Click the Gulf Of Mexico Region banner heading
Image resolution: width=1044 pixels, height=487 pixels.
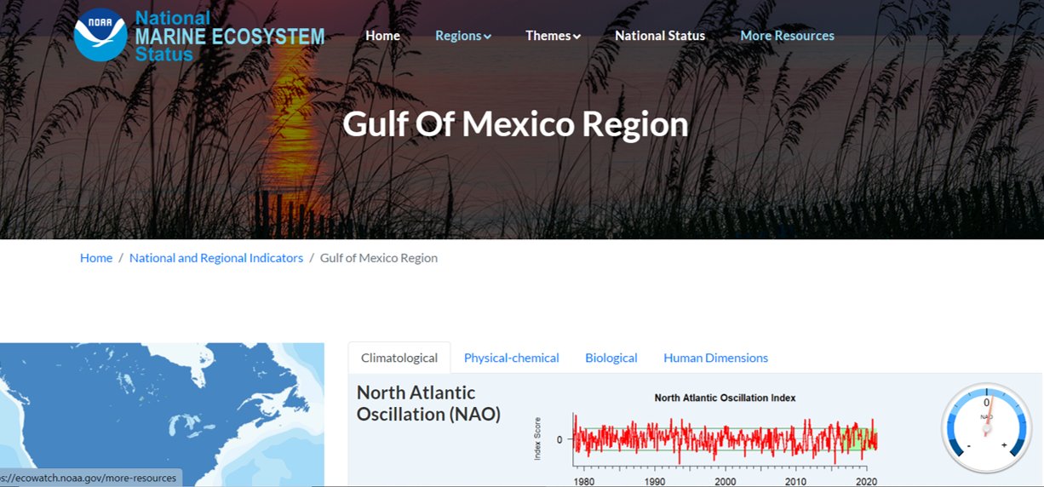(515, 124)
